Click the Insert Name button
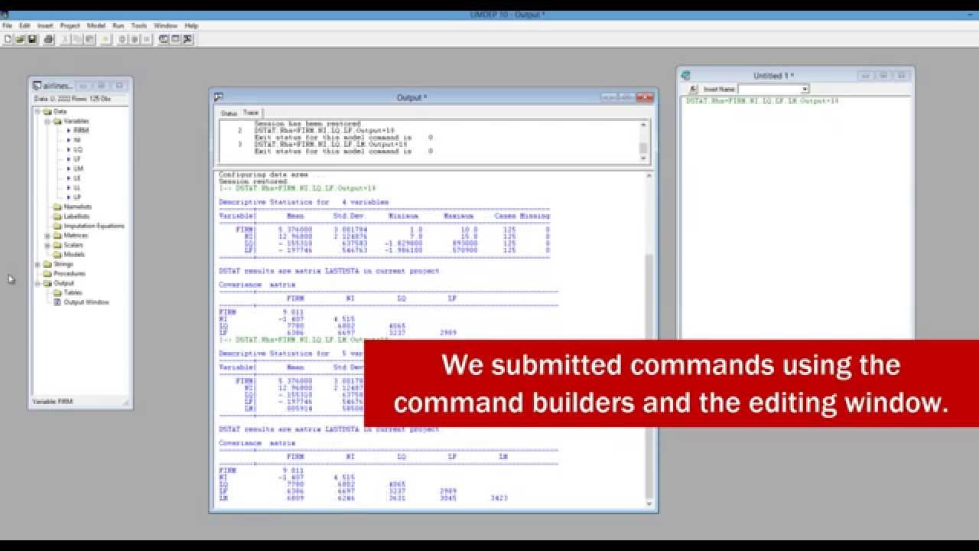 click(719, 90)
